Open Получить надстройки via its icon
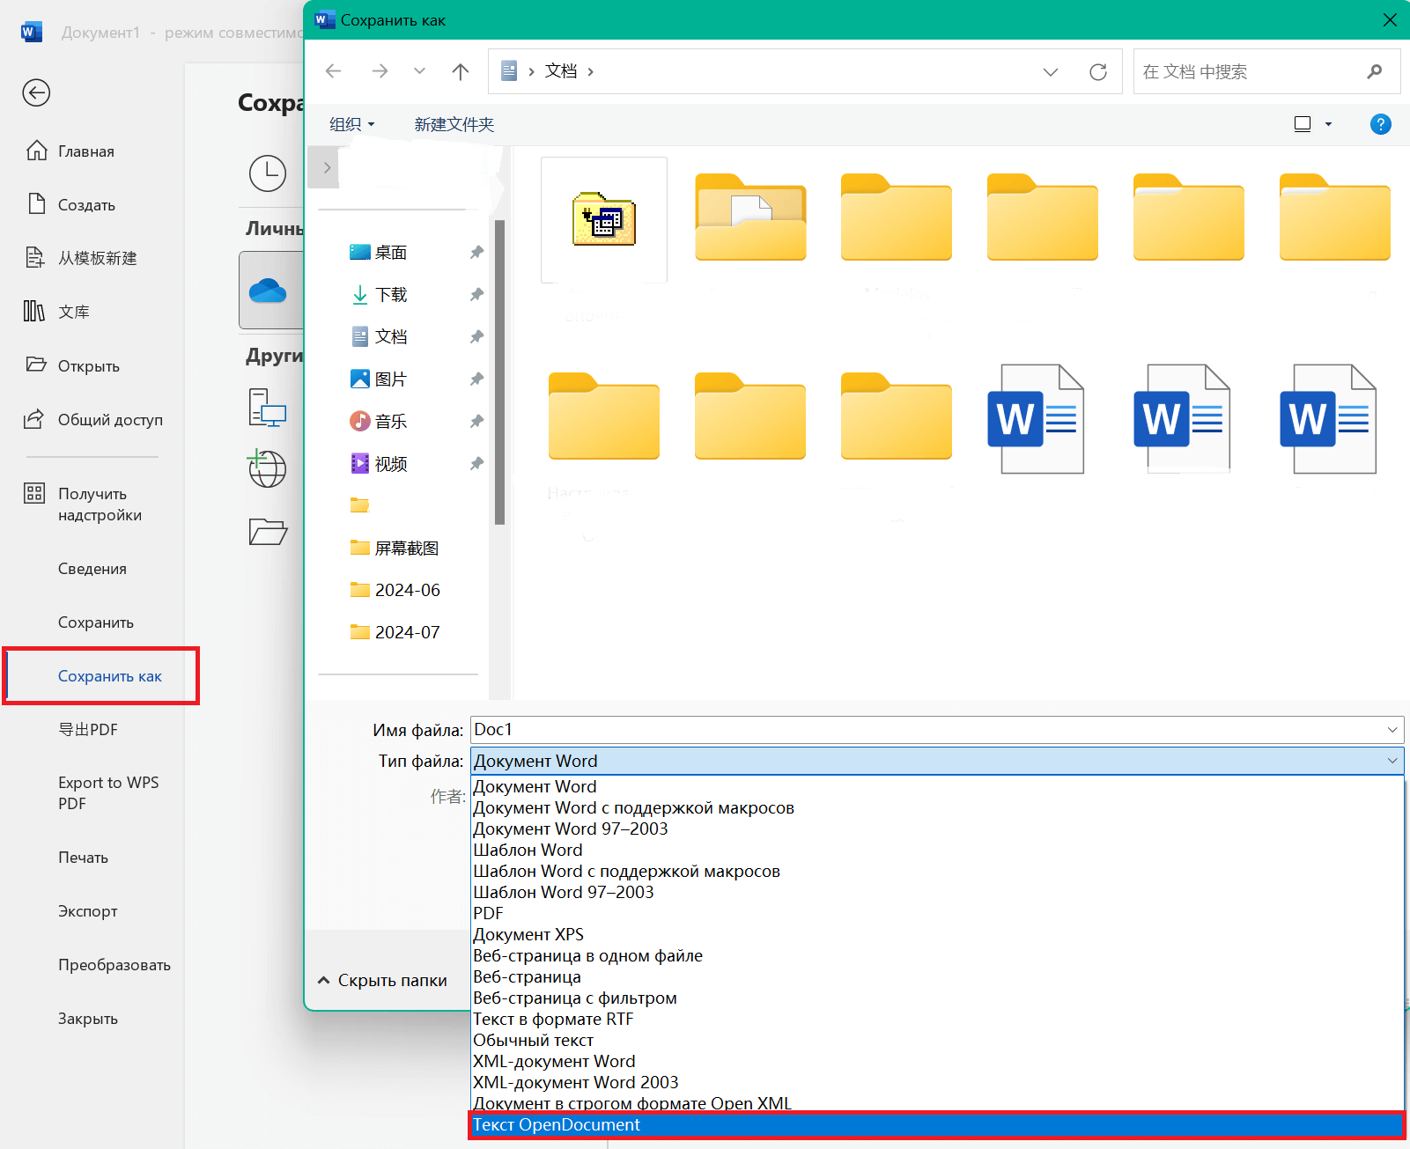The image size is (1410, 1149). point(34,494)
